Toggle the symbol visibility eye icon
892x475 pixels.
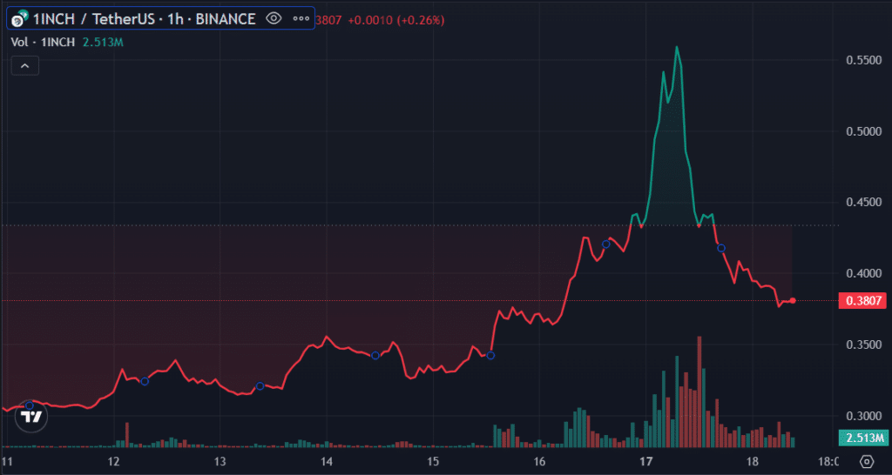[x=274, y=19]
